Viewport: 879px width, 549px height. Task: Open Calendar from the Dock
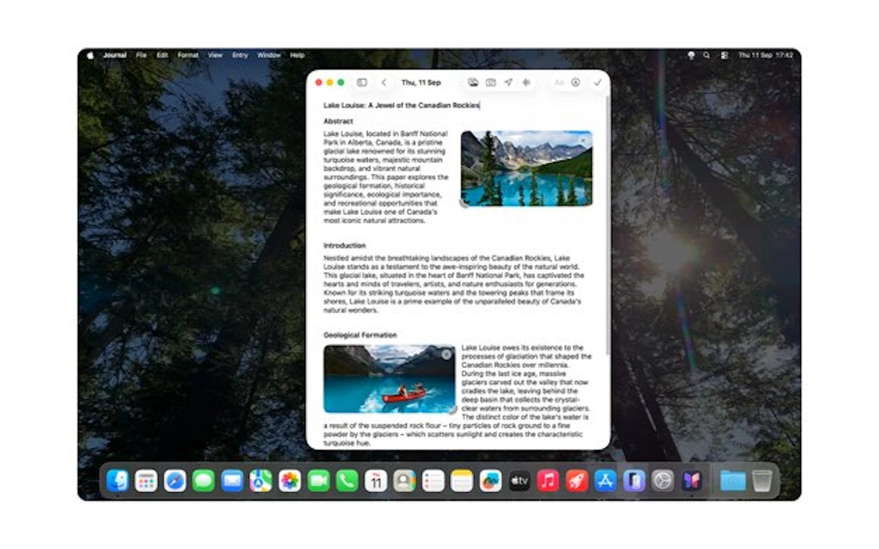pyautogui.click(x=376, y=481)
